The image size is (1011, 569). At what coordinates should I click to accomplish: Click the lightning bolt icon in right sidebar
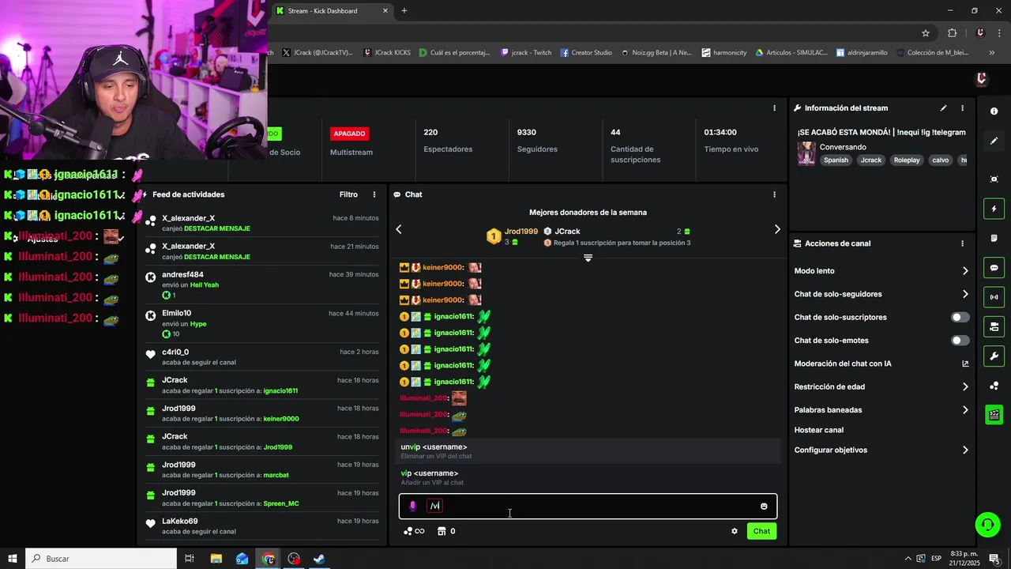994,209
